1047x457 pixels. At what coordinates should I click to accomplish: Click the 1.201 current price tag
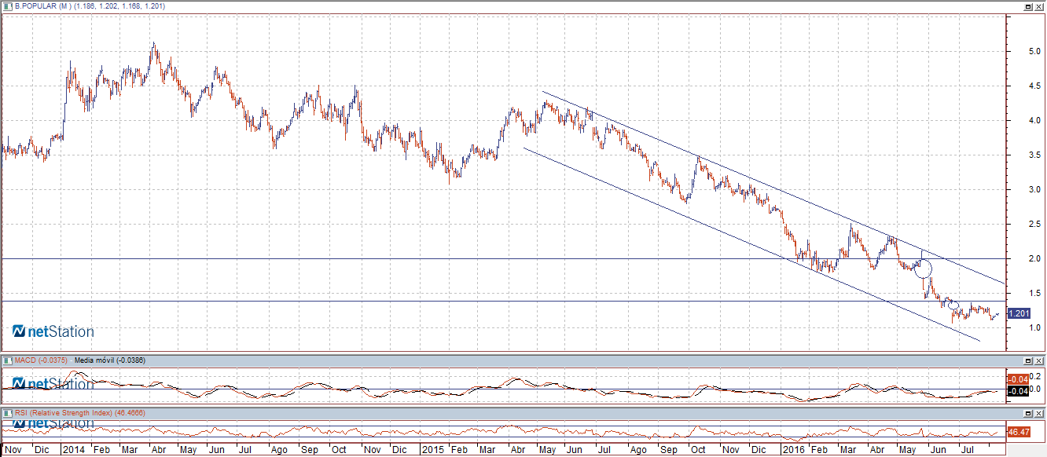click(1019, 313)
